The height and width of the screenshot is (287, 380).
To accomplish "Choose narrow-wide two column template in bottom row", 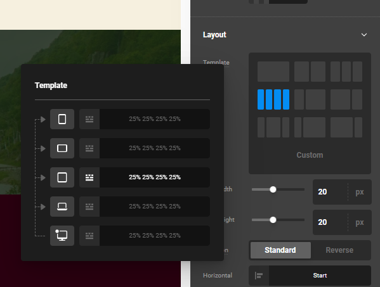I will point(310,127).
